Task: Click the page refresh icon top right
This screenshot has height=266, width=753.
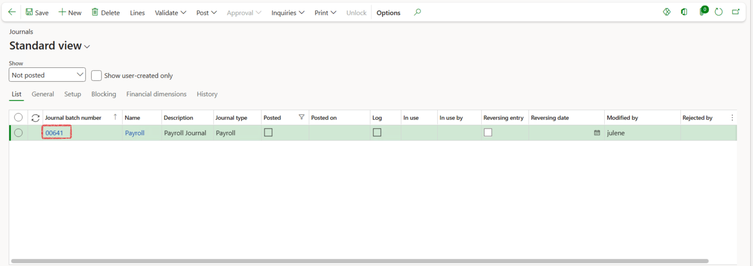Action: (x=718, y=12)
